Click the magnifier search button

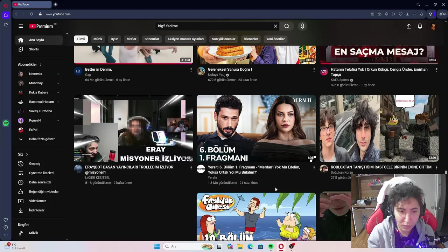(287, 26)
